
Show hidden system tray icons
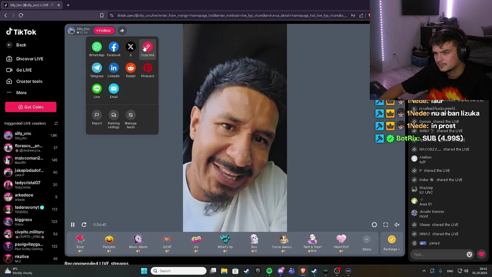[424, 271]
